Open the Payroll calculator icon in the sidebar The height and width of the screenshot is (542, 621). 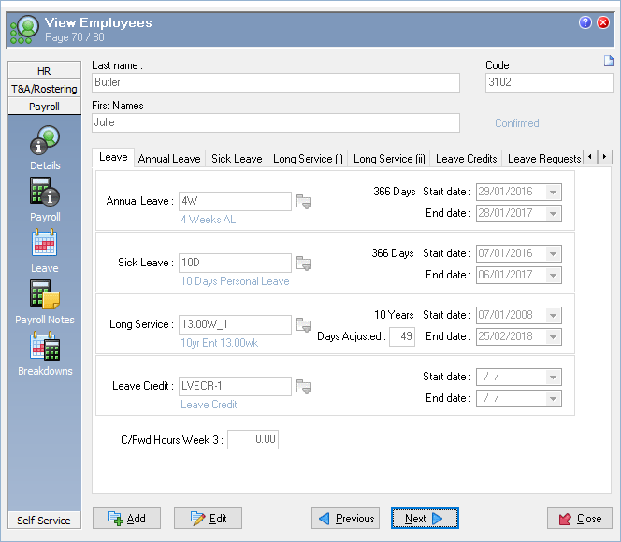(x=45, y=192)
